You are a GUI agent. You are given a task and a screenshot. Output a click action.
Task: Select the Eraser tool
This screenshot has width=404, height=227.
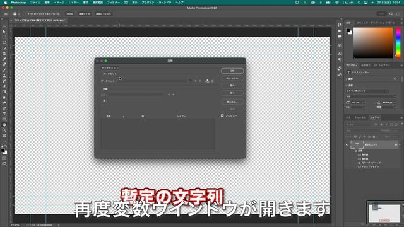coord(4,86)
